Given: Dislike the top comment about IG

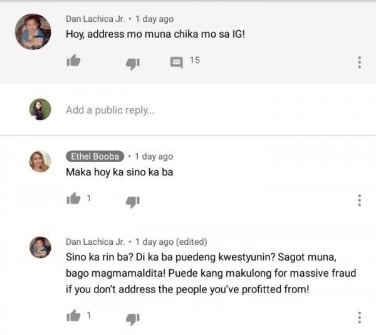Looking at the screenshot, I should pos(133,63).
